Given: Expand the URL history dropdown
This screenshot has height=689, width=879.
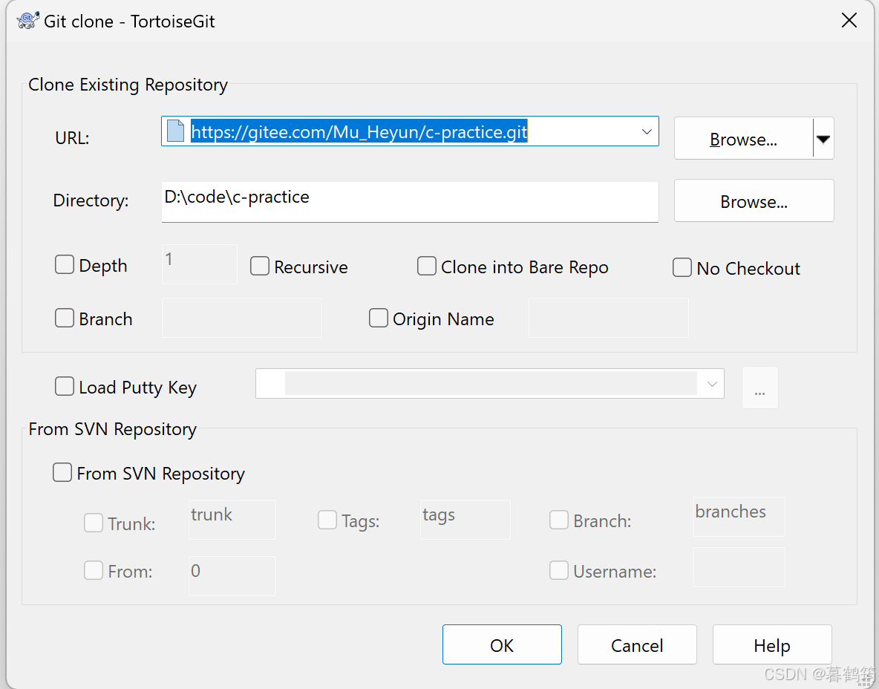Looking at the screenshot, I should pyautogui.click(x=647, y=131).
